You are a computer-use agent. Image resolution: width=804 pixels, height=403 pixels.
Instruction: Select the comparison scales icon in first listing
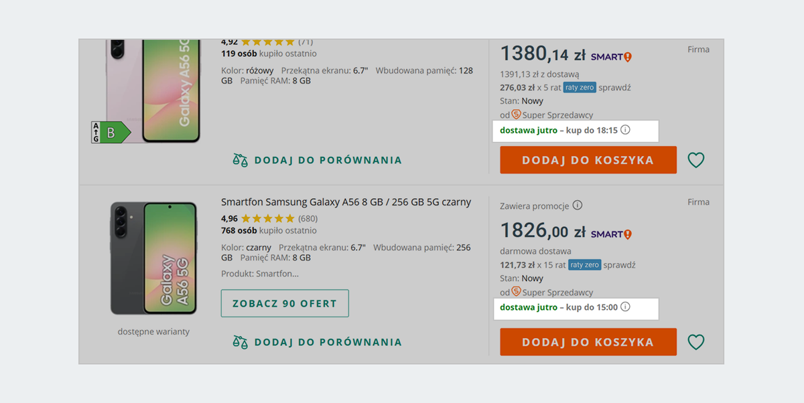pyautogui.click(x=239, y=160)
